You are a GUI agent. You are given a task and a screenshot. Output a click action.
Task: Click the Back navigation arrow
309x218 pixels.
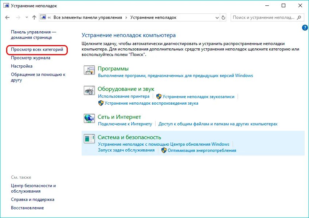pos(7,17)
